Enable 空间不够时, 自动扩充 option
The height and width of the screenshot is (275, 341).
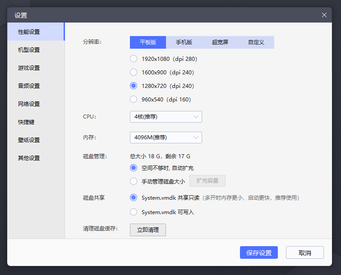[134, 168]
